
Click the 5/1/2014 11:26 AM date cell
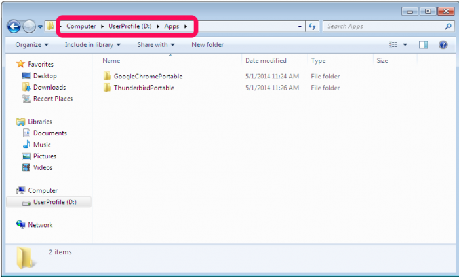272,88
